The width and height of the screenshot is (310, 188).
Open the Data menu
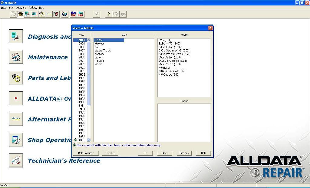pos(4,8)
